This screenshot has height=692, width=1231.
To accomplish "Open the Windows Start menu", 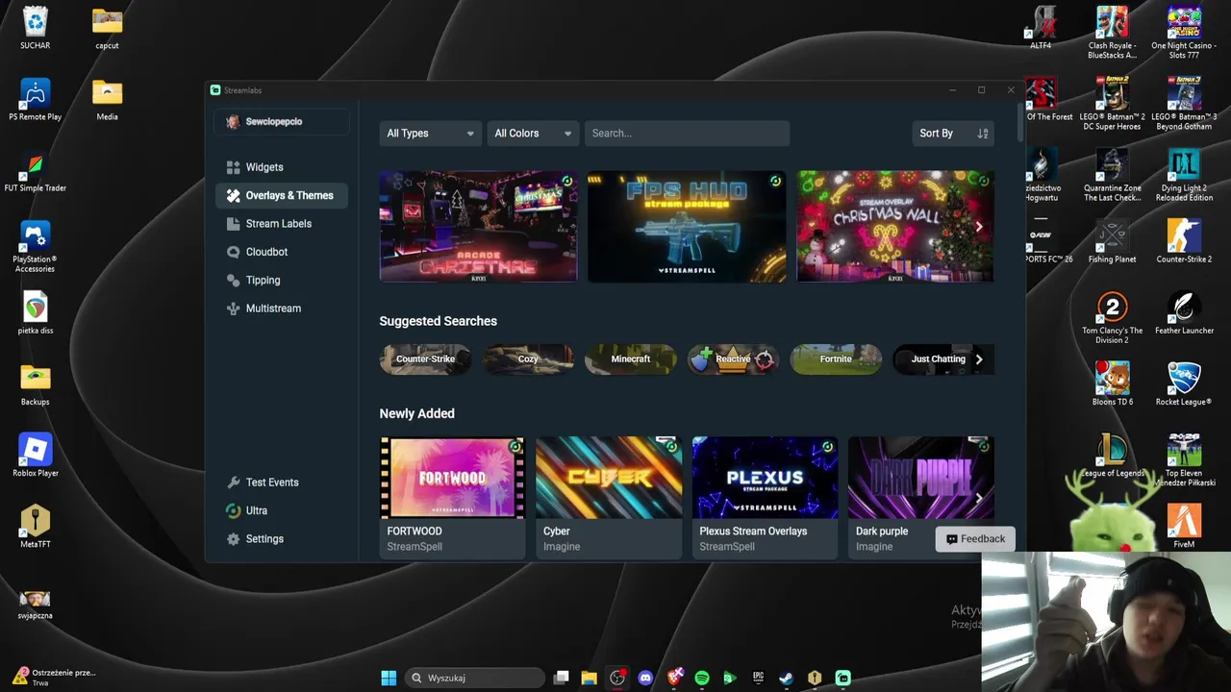I will click(x=389, y=678).
